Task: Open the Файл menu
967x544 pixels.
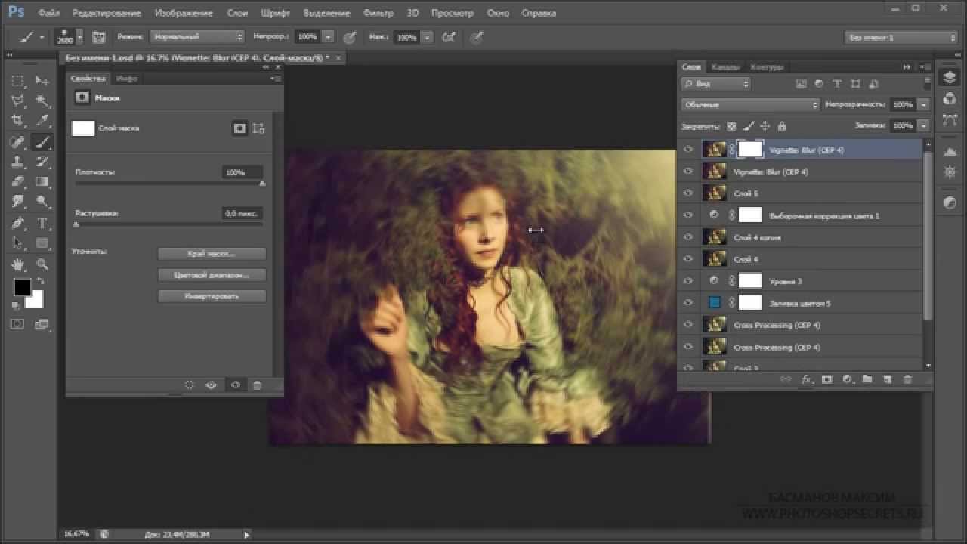Action: coord(48,13)
